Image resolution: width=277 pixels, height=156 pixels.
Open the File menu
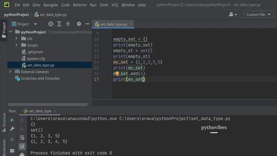(17, 5)
